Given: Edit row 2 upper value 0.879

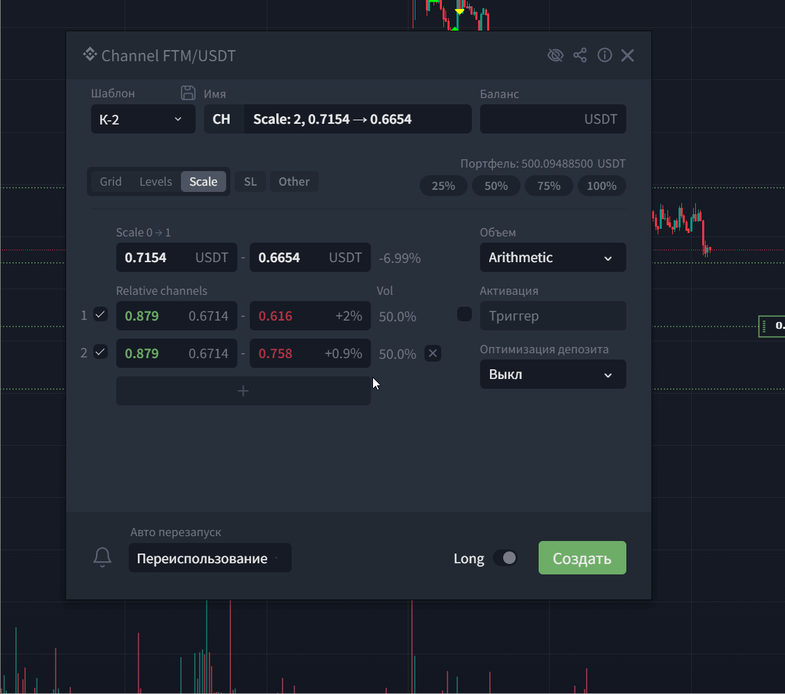Looking at the screenshot, I should pyautogui.click(x=177, y=353).
